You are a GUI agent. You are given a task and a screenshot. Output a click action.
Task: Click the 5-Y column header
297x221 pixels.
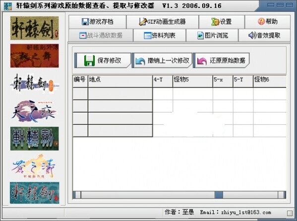click(243, 81)
